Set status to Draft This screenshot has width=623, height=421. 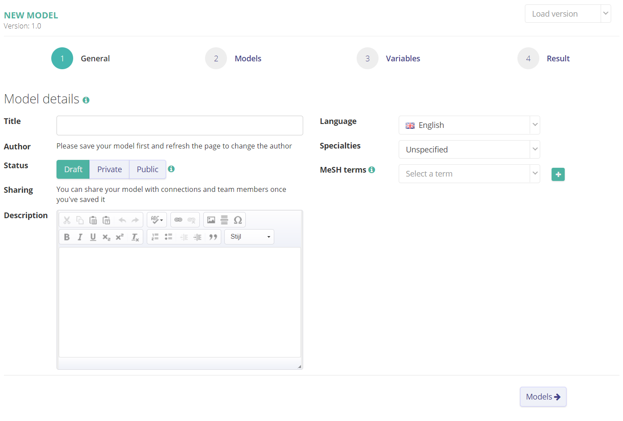(x=73, y=170)
